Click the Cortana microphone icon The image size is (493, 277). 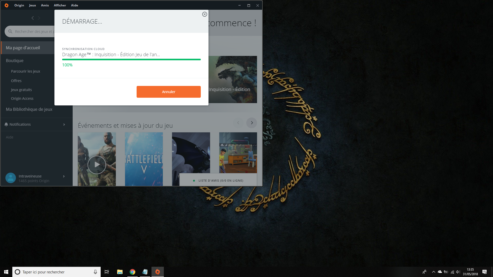coord(95,272)
